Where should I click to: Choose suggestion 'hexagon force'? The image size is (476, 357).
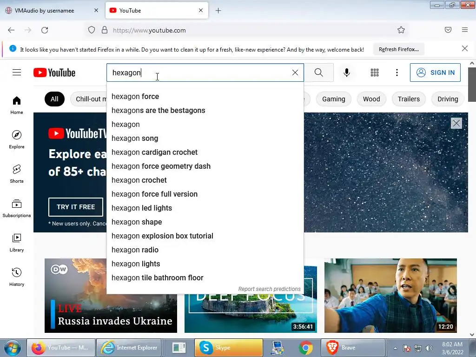(205, 97)
